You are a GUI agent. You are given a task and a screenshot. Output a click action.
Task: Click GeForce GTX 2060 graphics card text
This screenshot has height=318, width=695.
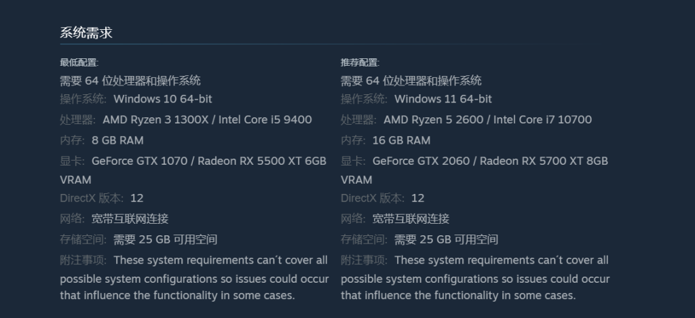pyautogui.click(x=421, y=161)
